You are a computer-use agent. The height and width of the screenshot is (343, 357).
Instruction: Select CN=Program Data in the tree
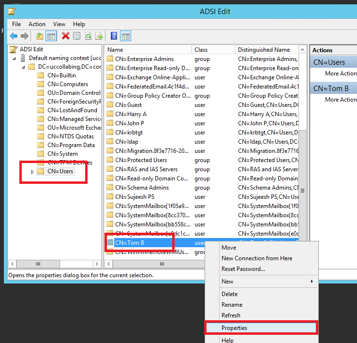coord(71,145)
